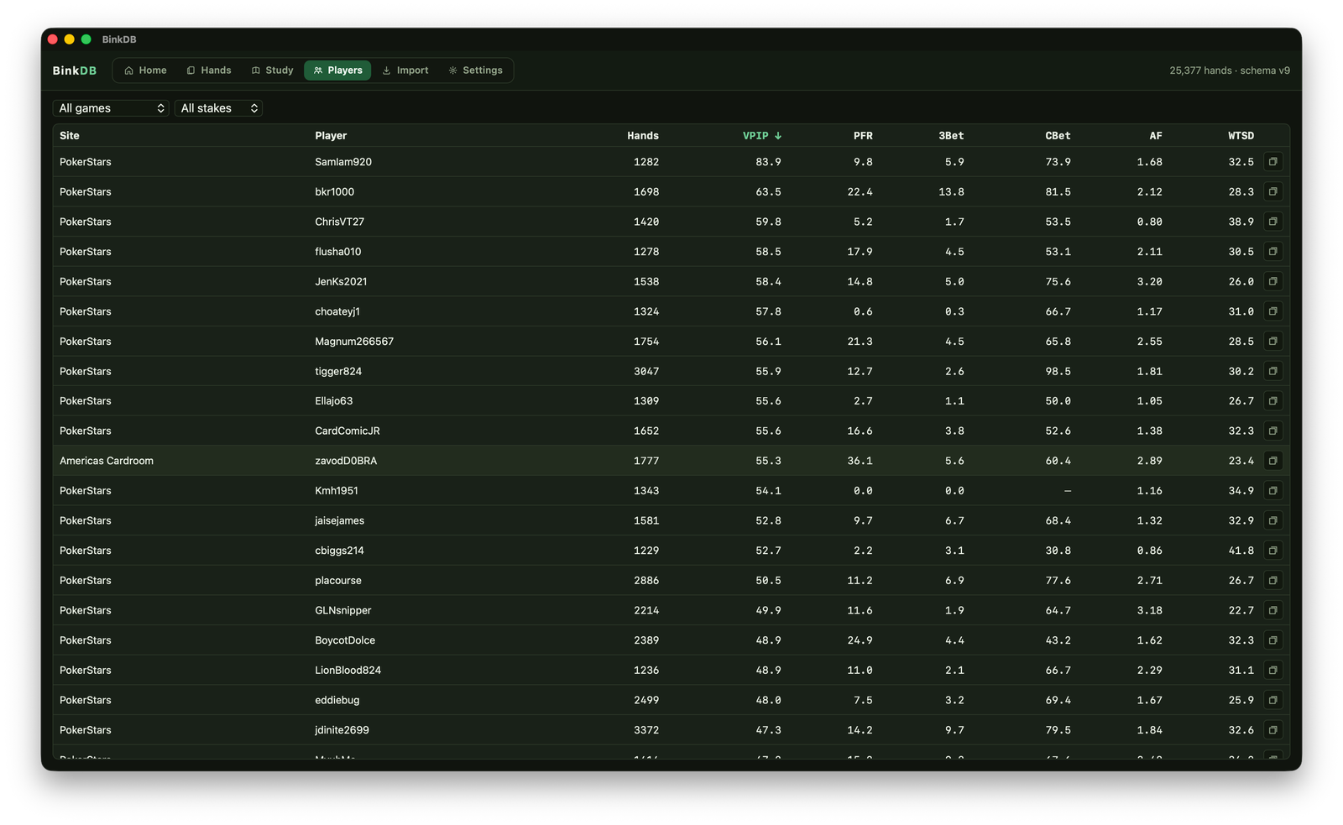The width and height of the screenshot is (1343, 825).
Task: Click copy icon for LionBlood824 row
Action: (x=1272, y=670)
